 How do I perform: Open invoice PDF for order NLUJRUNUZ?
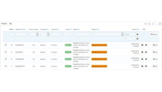tap(142, 45)
